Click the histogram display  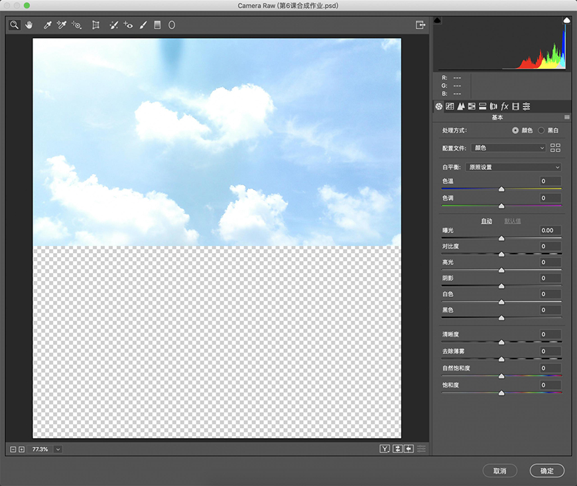coord(502,43)
